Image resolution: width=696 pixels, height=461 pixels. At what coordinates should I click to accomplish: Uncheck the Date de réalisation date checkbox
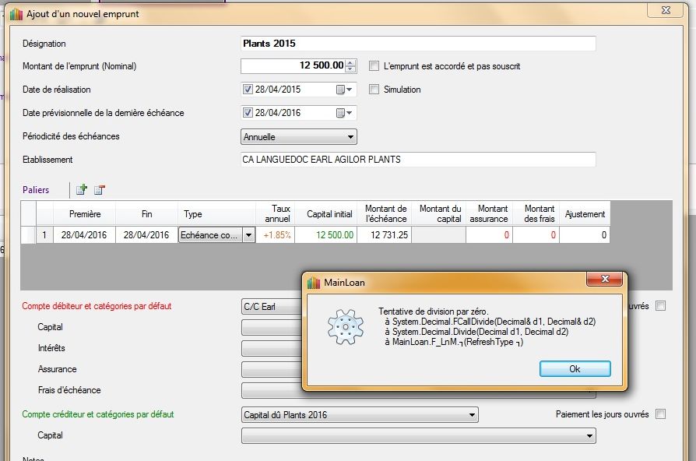[x=248, y=90]
